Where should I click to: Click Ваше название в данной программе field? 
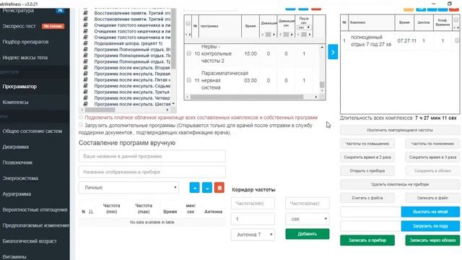(x=152, y=156)
